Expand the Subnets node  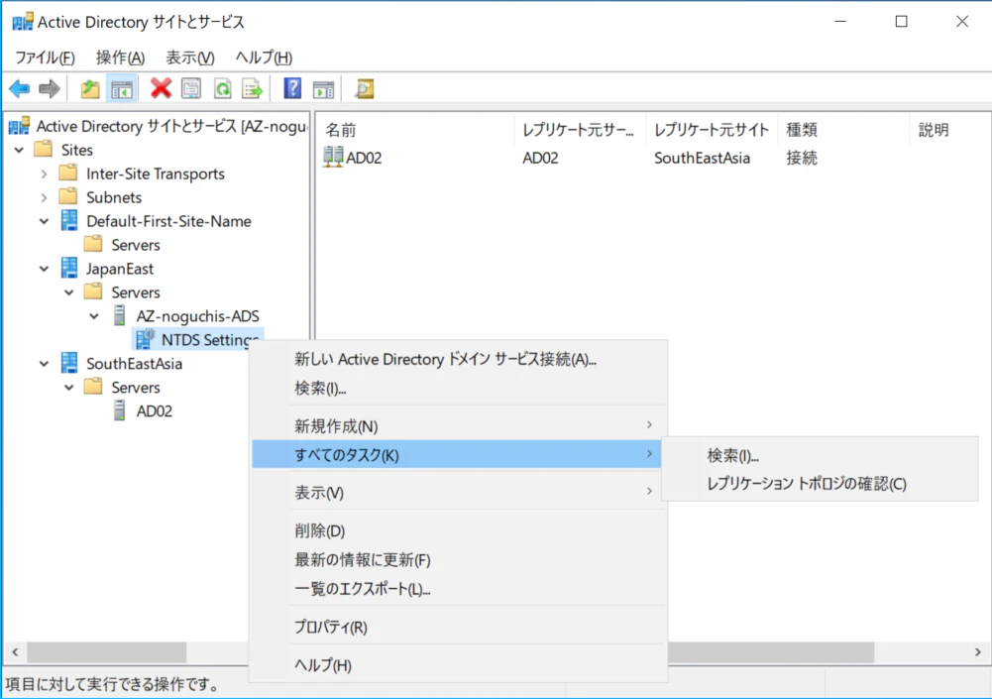(44, 197)
